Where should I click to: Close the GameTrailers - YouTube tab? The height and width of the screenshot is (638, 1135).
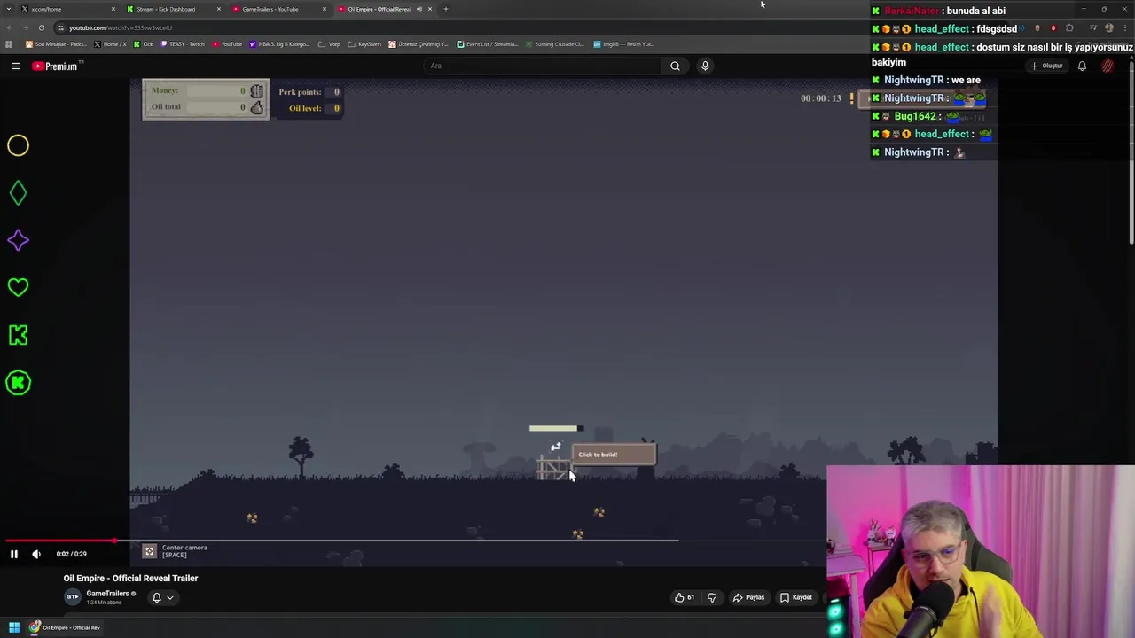coord(324,9)
